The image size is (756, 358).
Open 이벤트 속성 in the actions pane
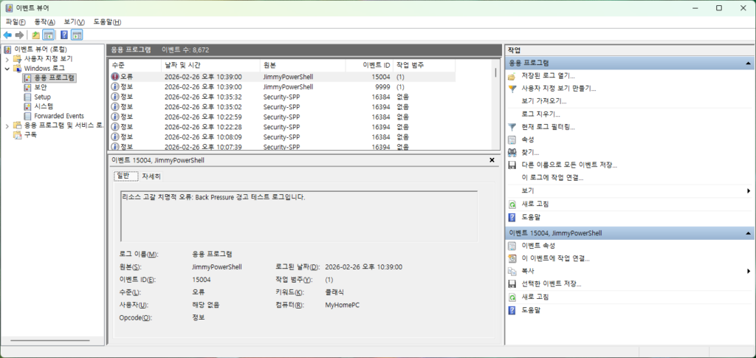537,246
